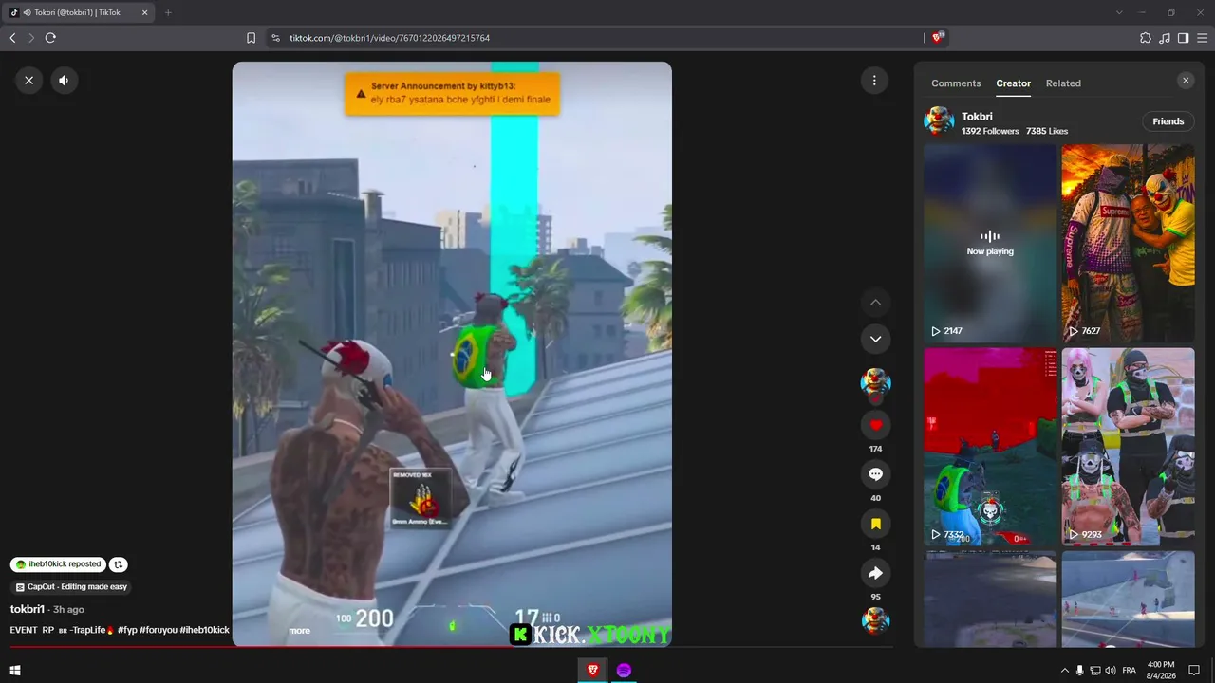Open the Tokbri creator name
Image resolution: width=1215 pixels, height=683 pixels.
click(977, 117)
